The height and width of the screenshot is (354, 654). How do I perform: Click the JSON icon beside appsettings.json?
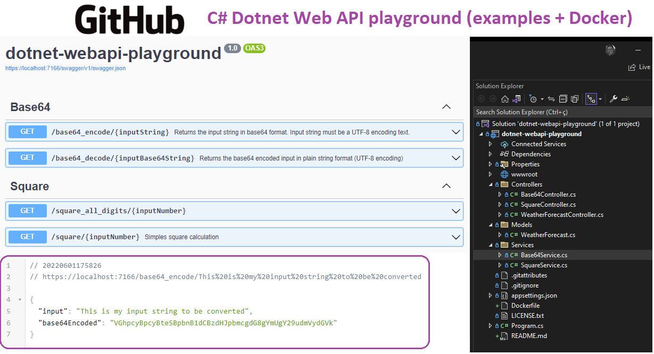(504, 296)
